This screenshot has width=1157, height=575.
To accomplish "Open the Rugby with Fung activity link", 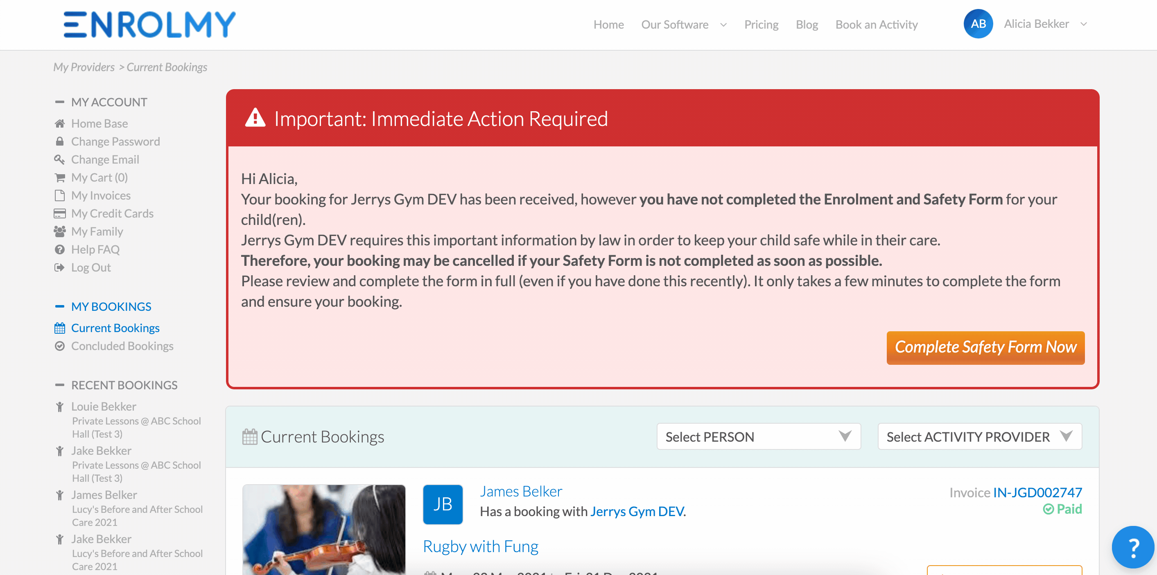I will (480, 546).
